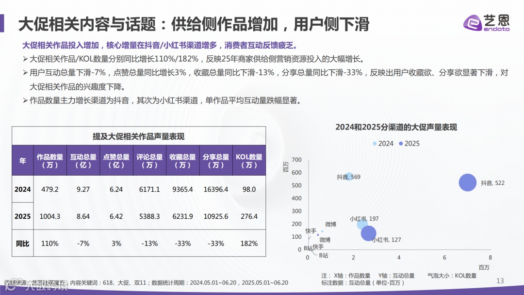Click cell value 9365.4
Viewport: 524px width, 295px height.
[182, 189]
